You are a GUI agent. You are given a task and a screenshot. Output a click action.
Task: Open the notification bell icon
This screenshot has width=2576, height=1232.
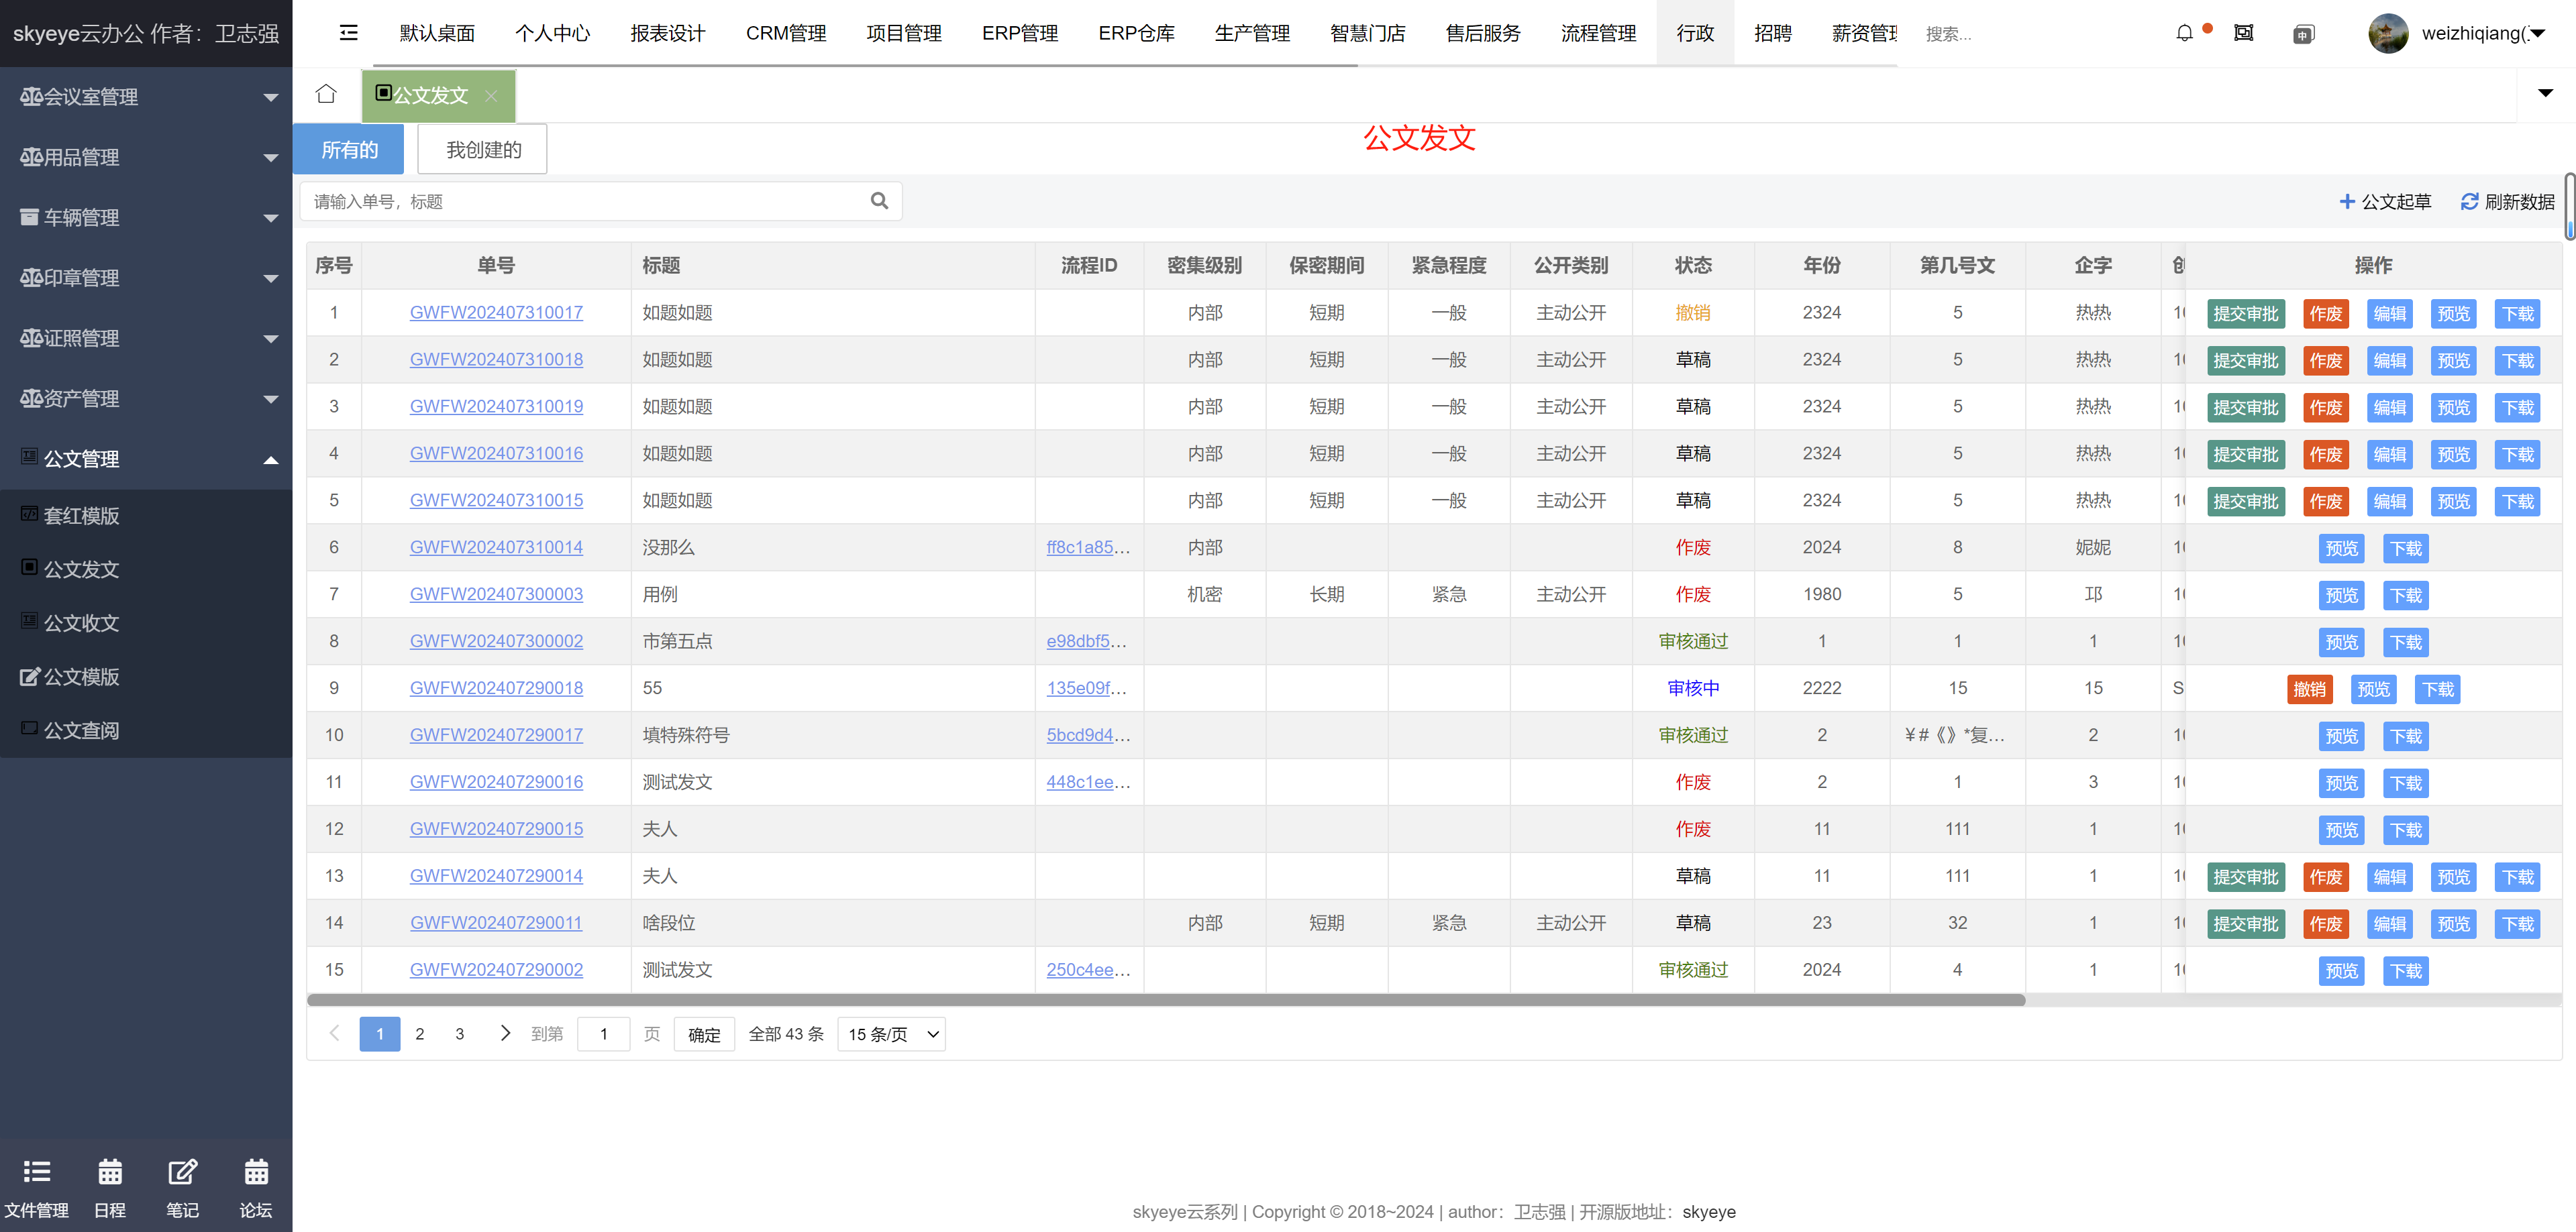pos(2184,33)
